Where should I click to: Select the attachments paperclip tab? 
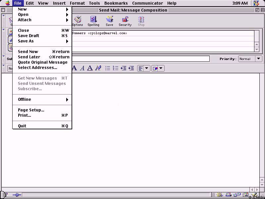coord(11,40)
